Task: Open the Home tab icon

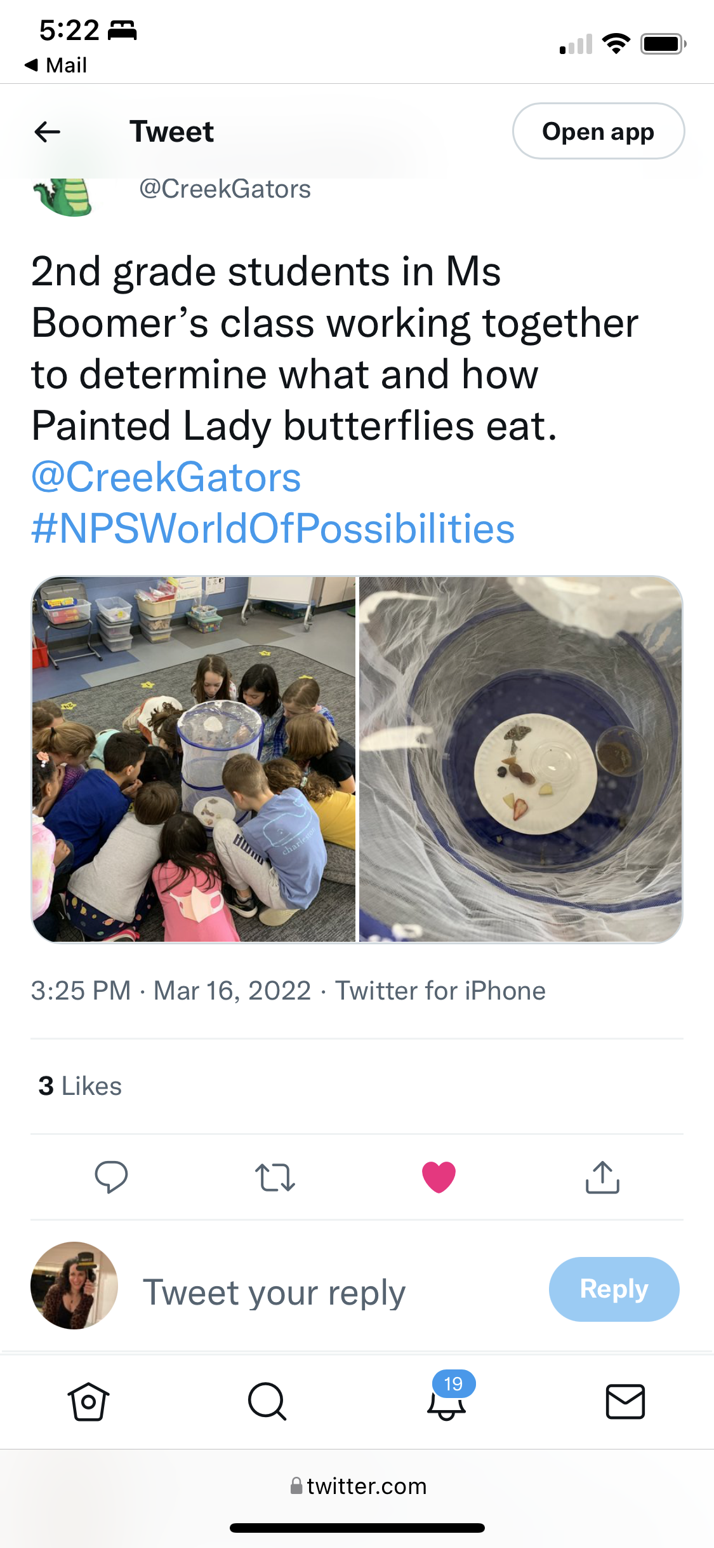Action: 88,1401
